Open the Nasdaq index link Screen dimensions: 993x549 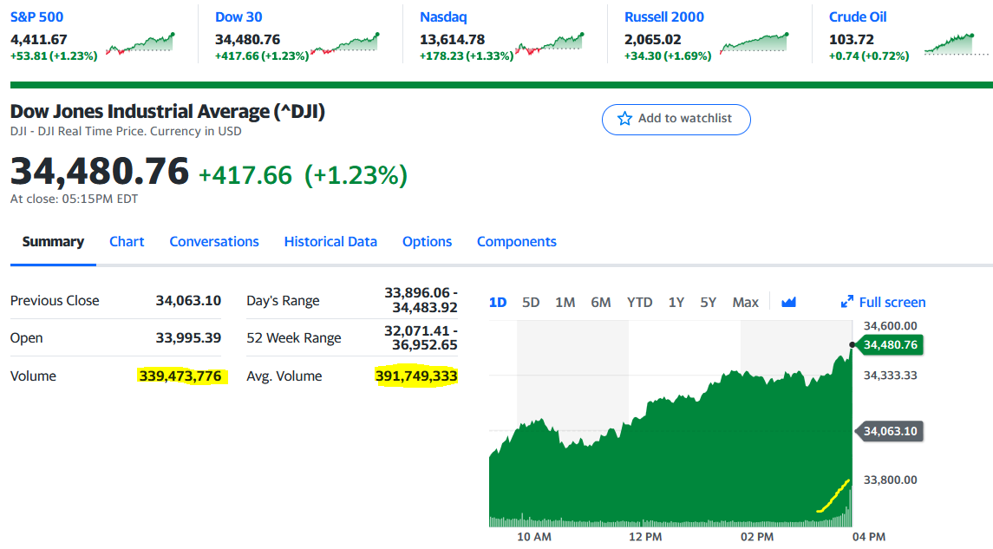[443, 17]
